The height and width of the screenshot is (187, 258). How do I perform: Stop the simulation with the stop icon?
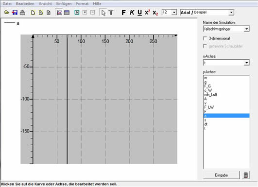85,12
